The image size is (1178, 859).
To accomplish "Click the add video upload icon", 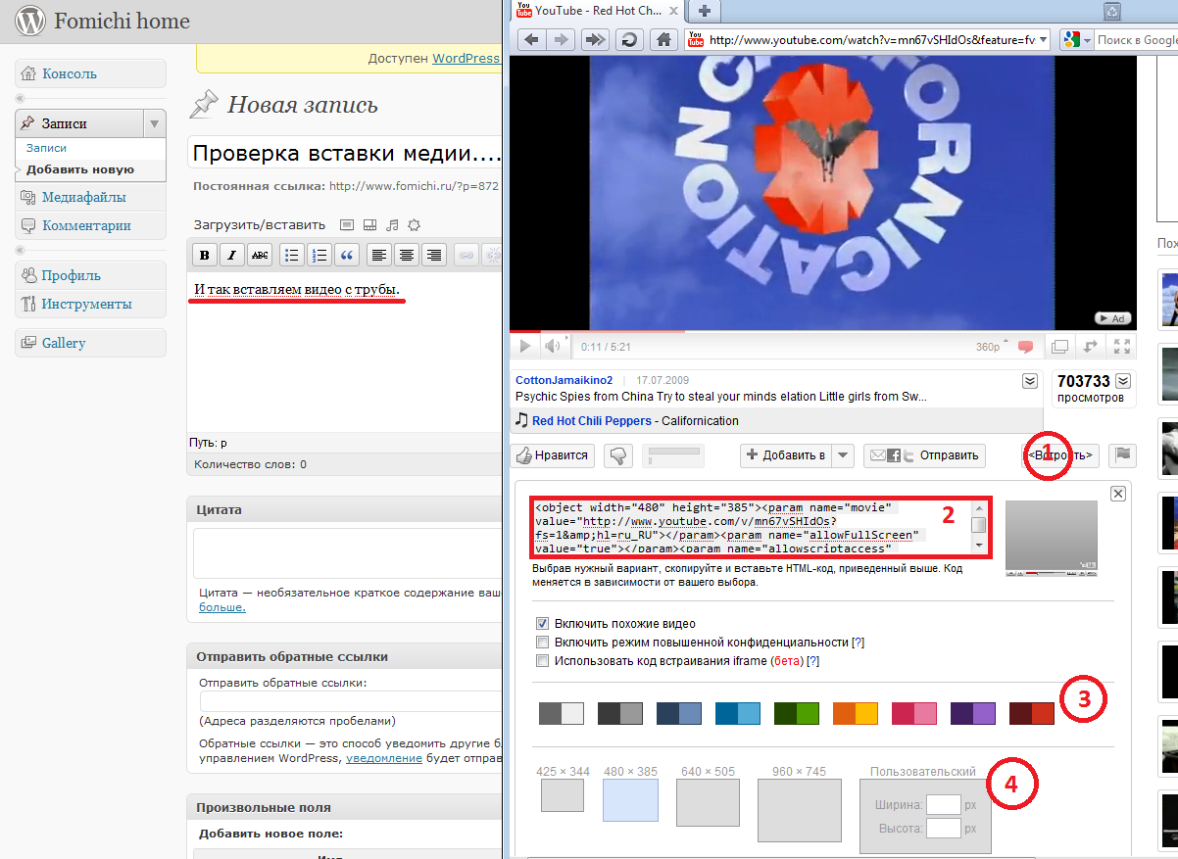I will coord(369,224).
